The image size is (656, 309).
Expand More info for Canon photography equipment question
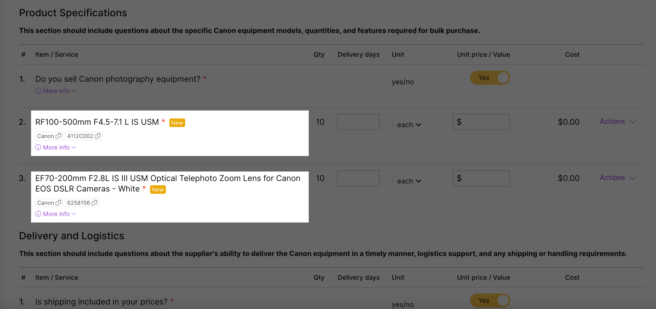56,91
